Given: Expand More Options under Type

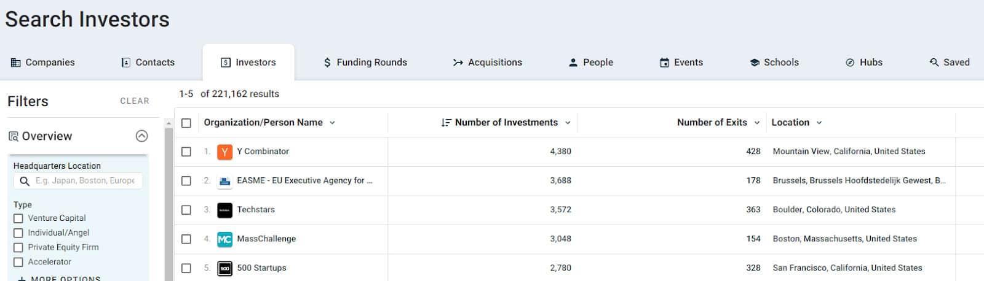Looking at the screenshot, I should 60,278.
